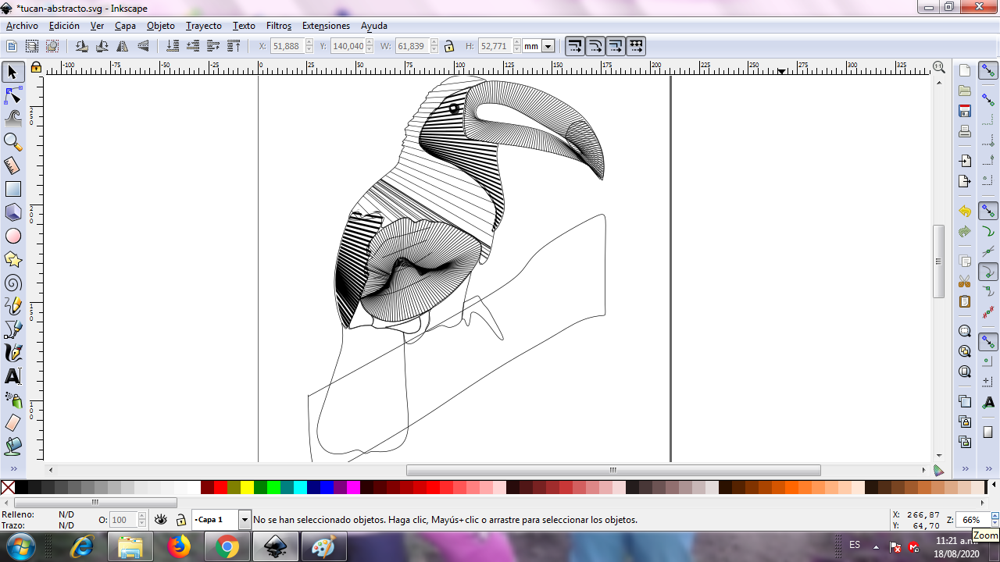Image resolution: width=1000 pixels, height=562 pixels.
Task: Select the 3D Box tool
Action: pyautogui.click(x=12, y=212)
